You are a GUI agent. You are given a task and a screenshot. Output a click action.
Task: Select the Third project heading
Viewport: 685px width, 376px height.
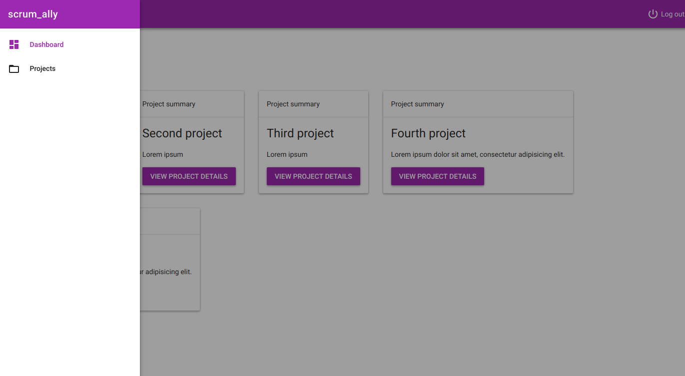click(300, 133)
